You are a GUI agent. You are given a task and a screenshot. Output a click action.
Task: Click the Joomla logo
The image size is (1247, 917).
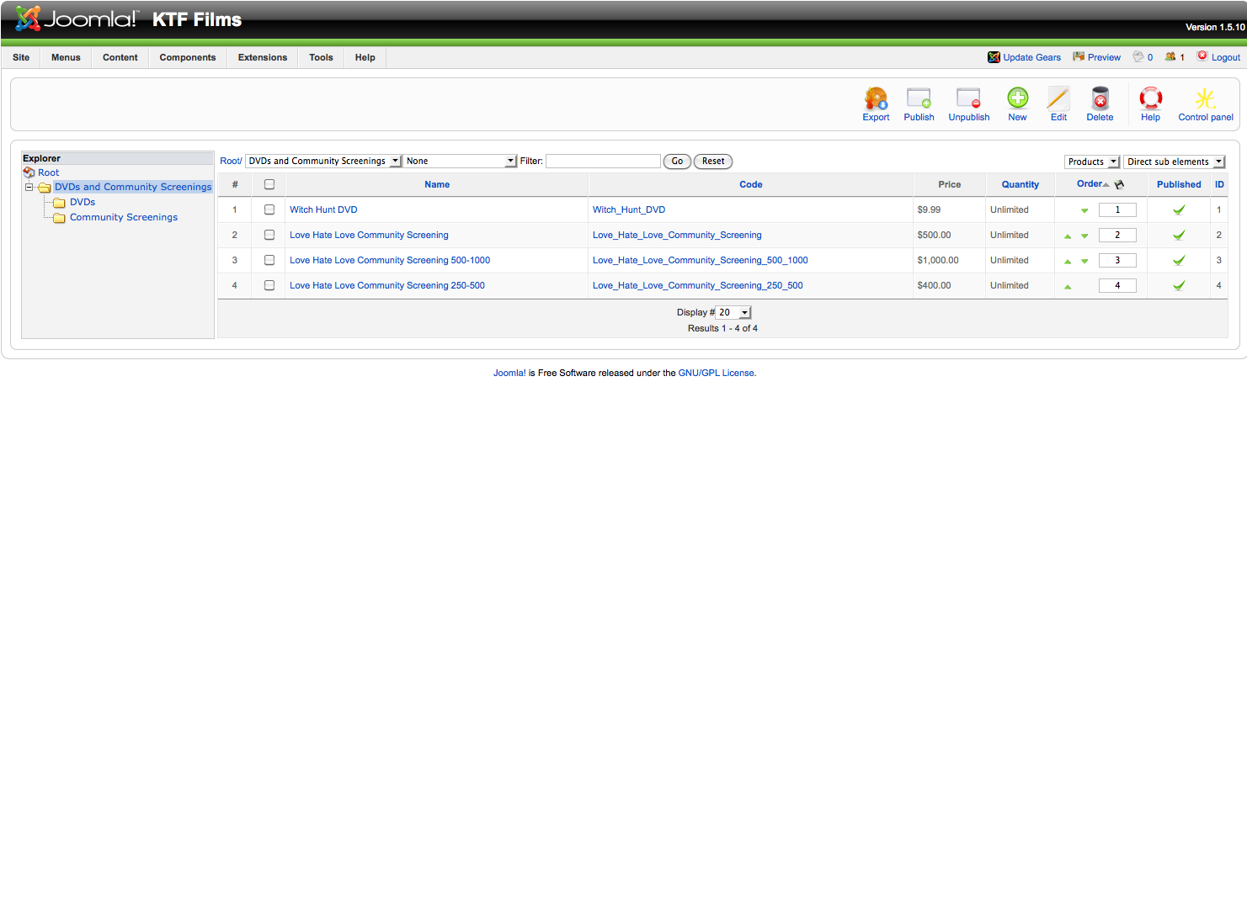pos(76,19)
